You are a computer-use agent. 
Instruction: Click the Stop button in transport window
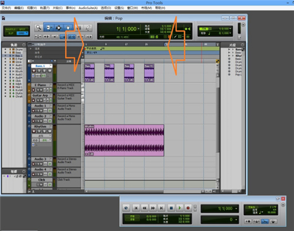[171, 208]
